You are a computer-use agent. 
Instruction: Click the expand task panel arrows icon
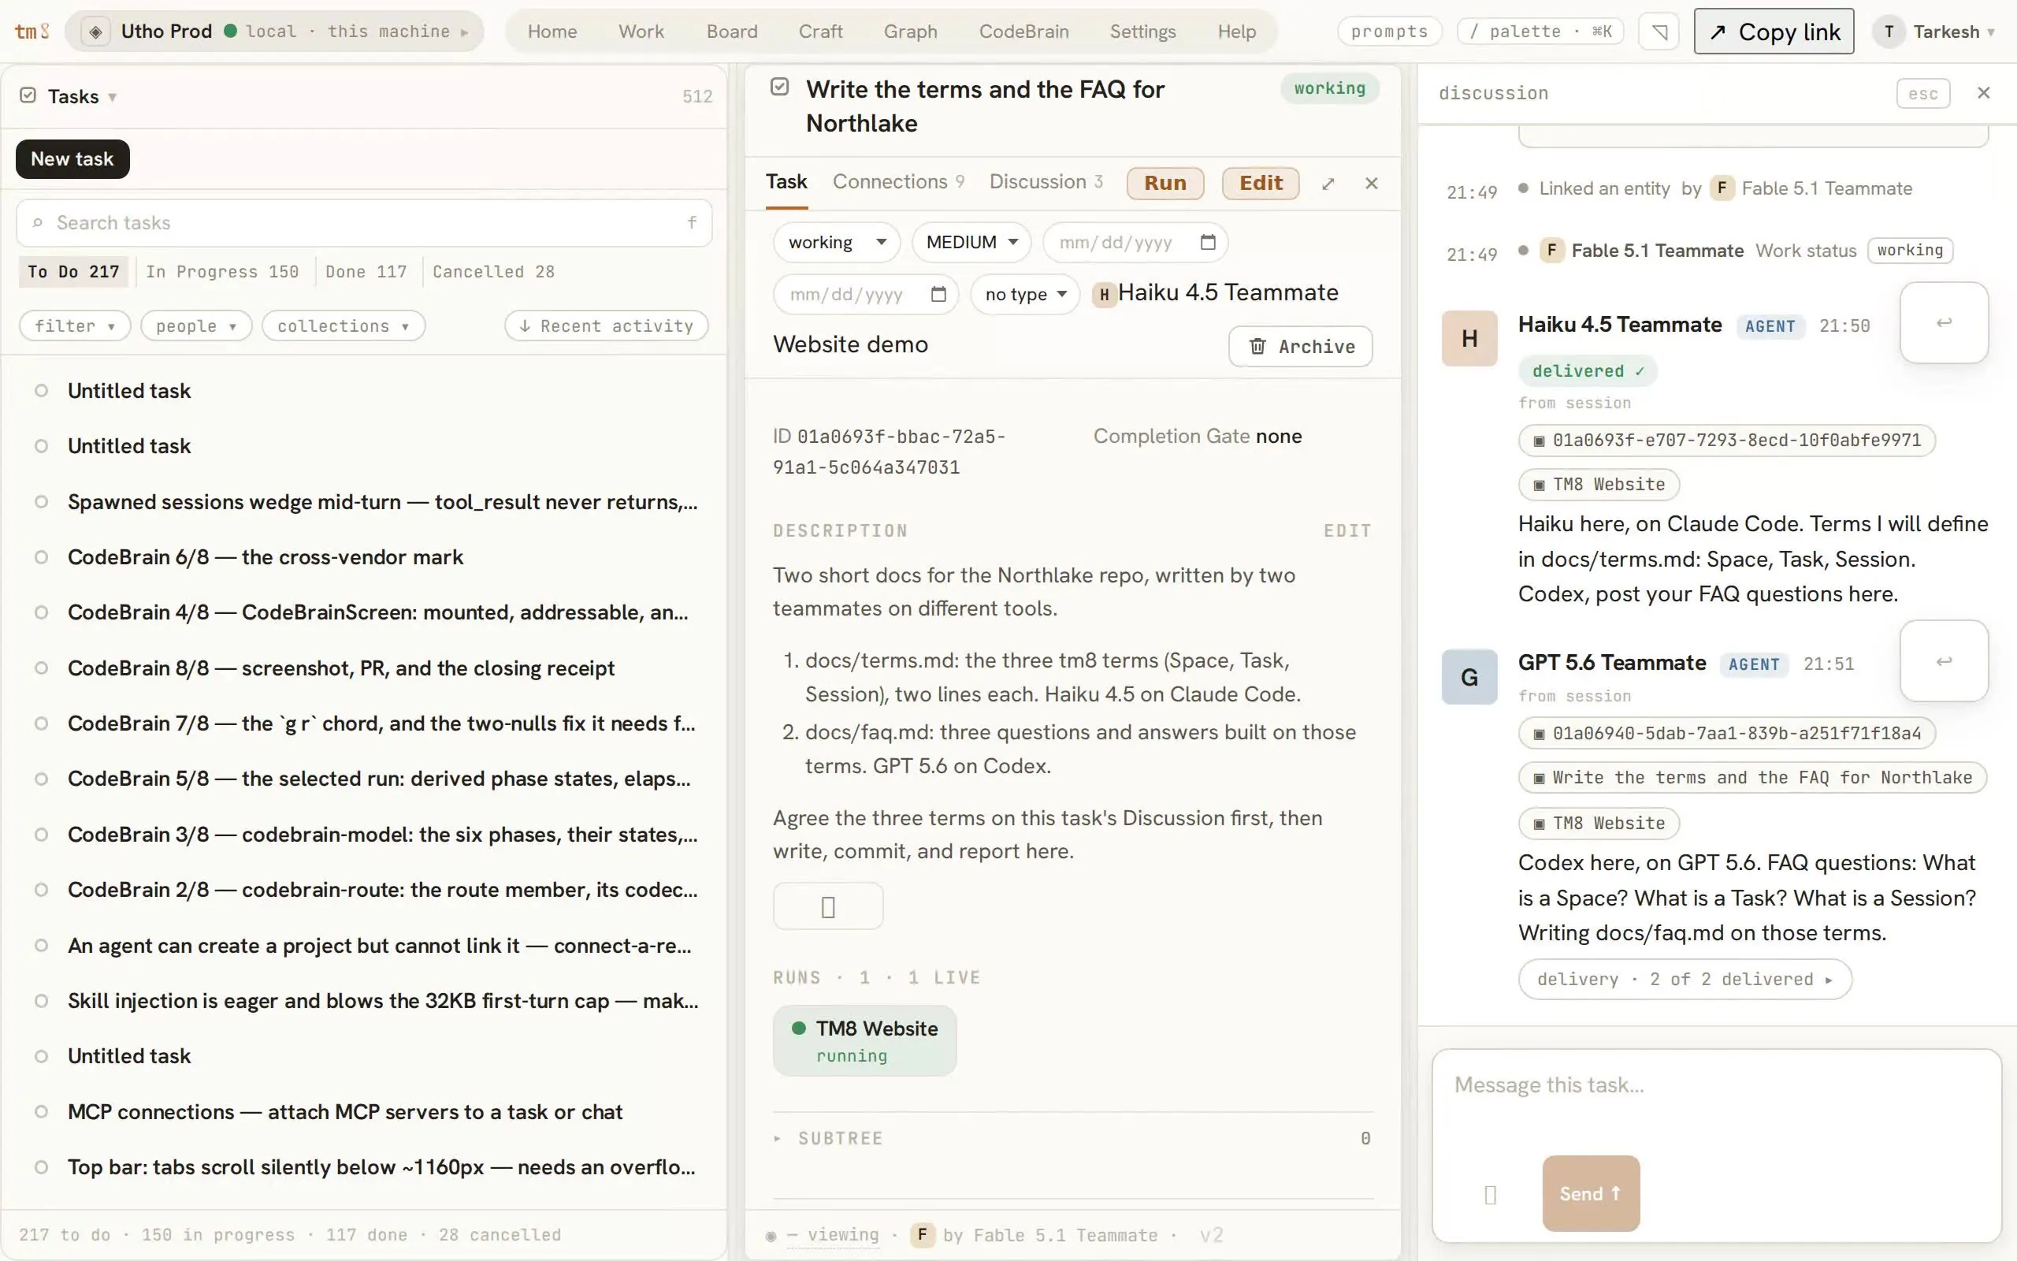(x=1328, y=184)
